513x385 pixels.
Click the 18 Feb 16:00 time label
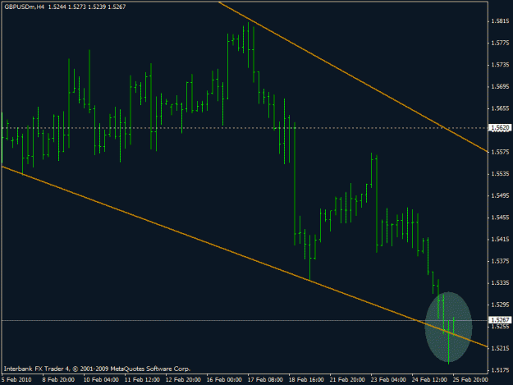306,379
